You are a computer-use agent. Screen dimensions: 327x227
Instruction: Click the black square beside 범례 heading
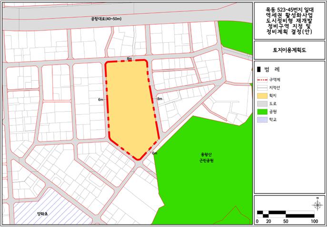[x=259, y=69]
